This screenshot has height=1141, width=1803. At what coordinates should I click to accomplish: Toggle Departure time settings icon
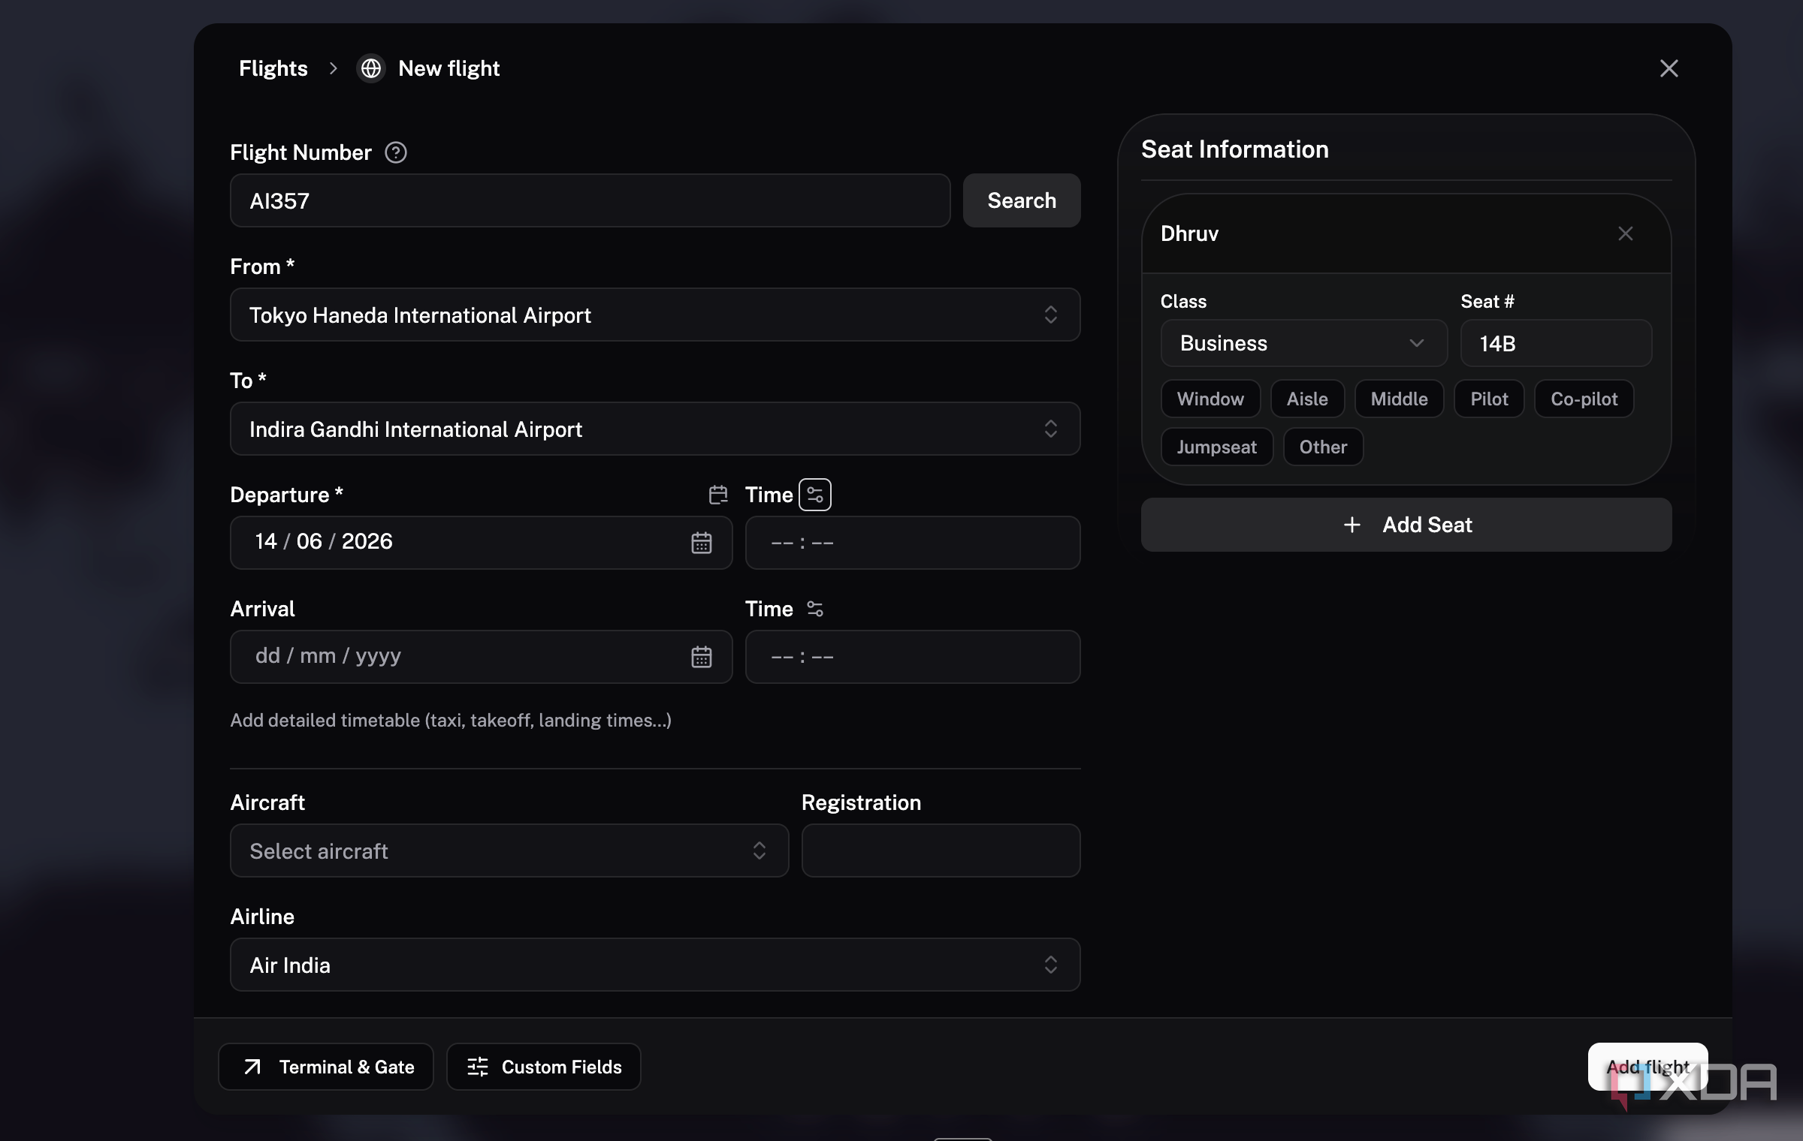pos(815,495)
